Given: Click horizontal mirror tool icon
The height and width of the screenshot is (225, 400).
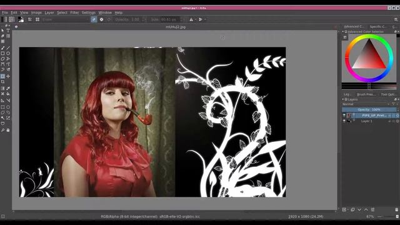Looking at the screenshot, I should pyautogui.click(x=191, y=19).
